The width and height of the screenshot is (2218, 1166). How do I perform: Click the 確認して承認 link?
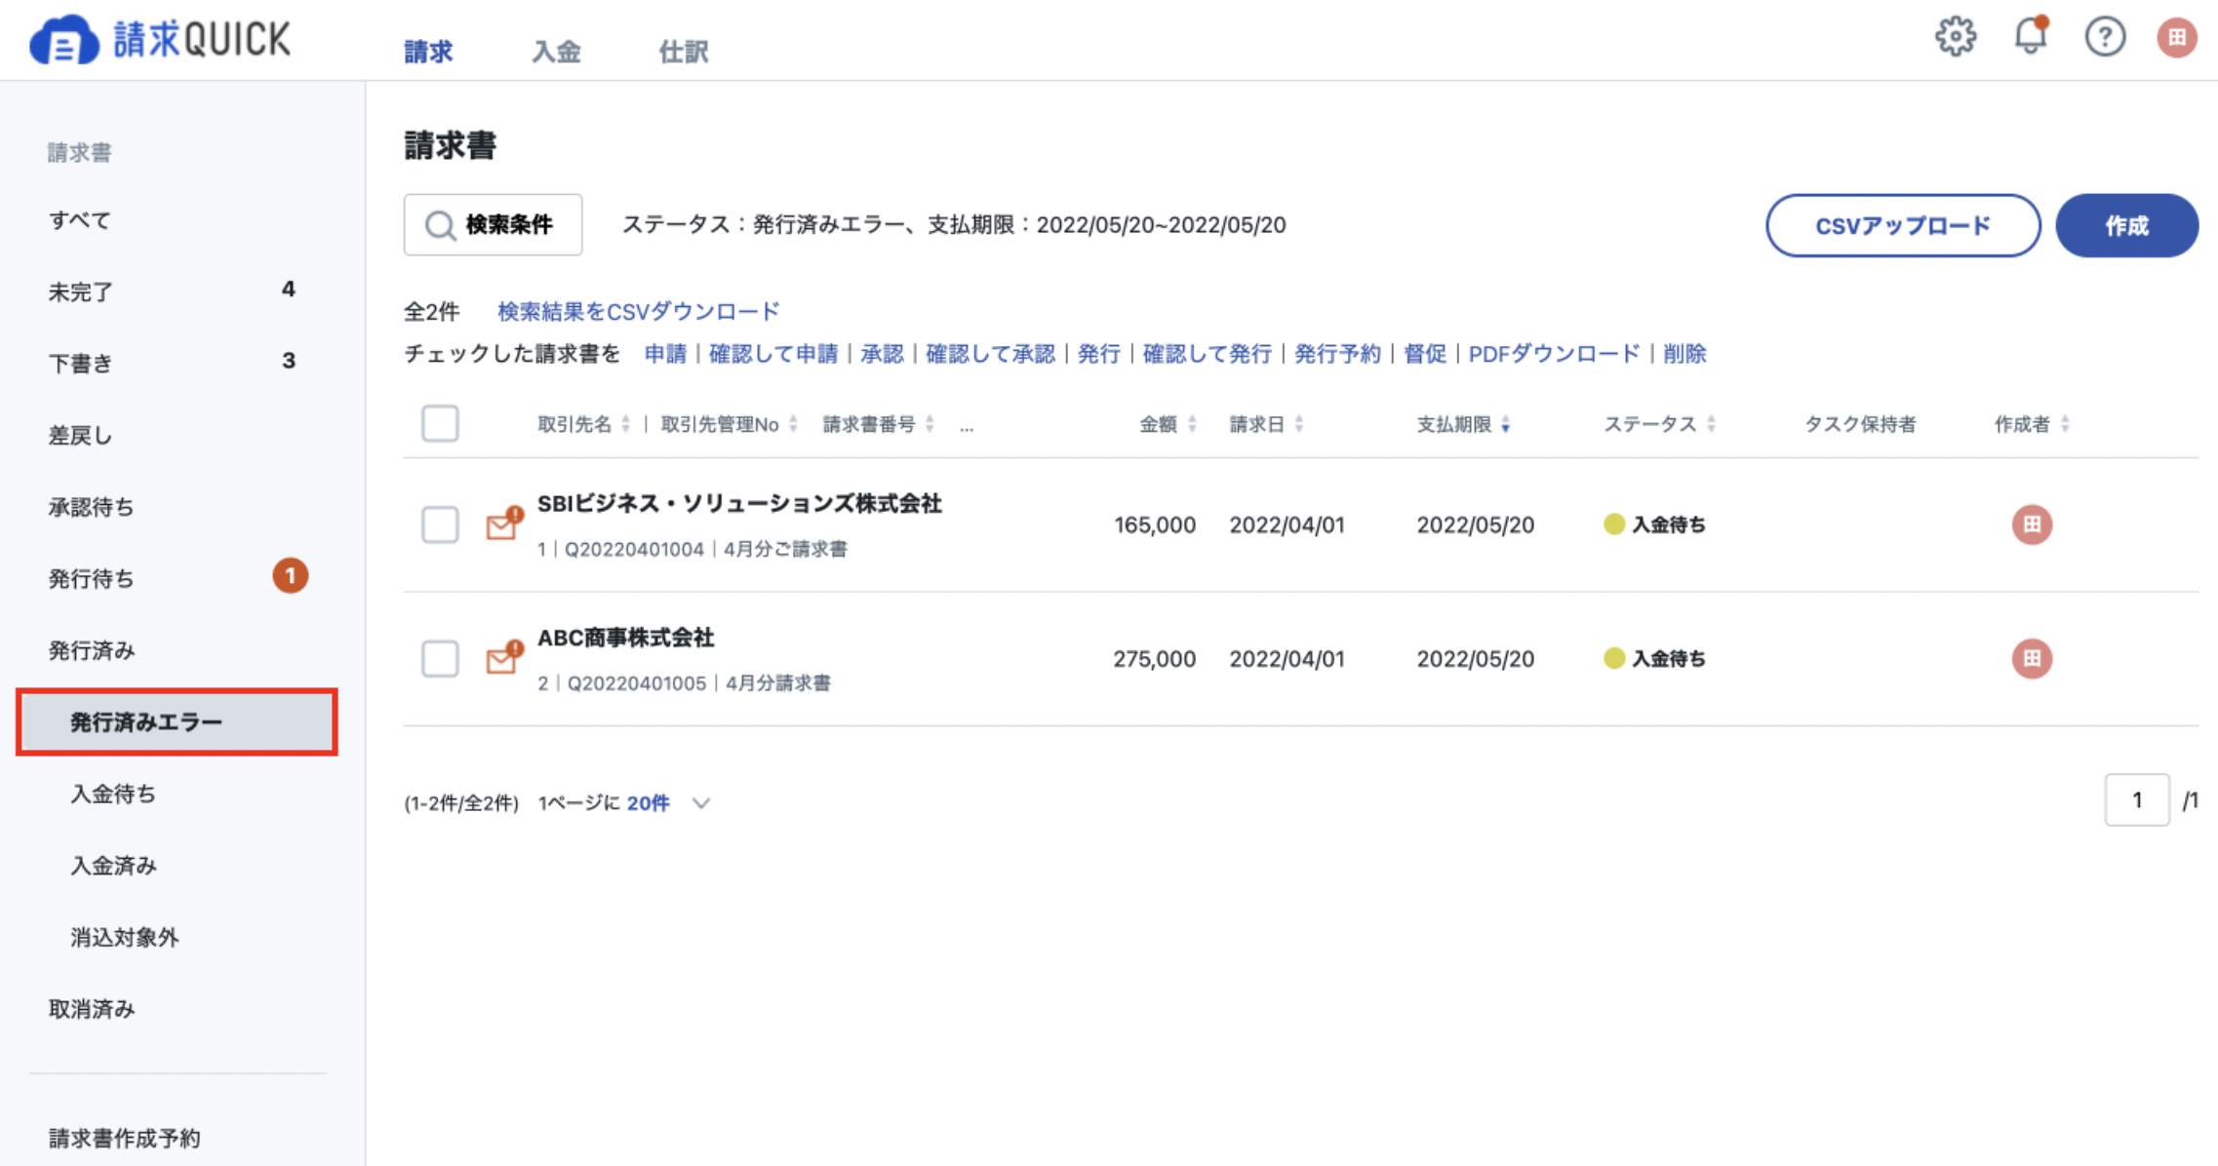(x=990, y=354)
